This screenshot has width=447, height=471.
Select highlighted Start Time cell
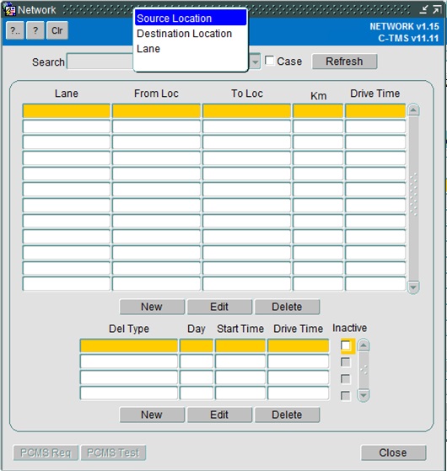pyautogui.click(x=240, y=345)
